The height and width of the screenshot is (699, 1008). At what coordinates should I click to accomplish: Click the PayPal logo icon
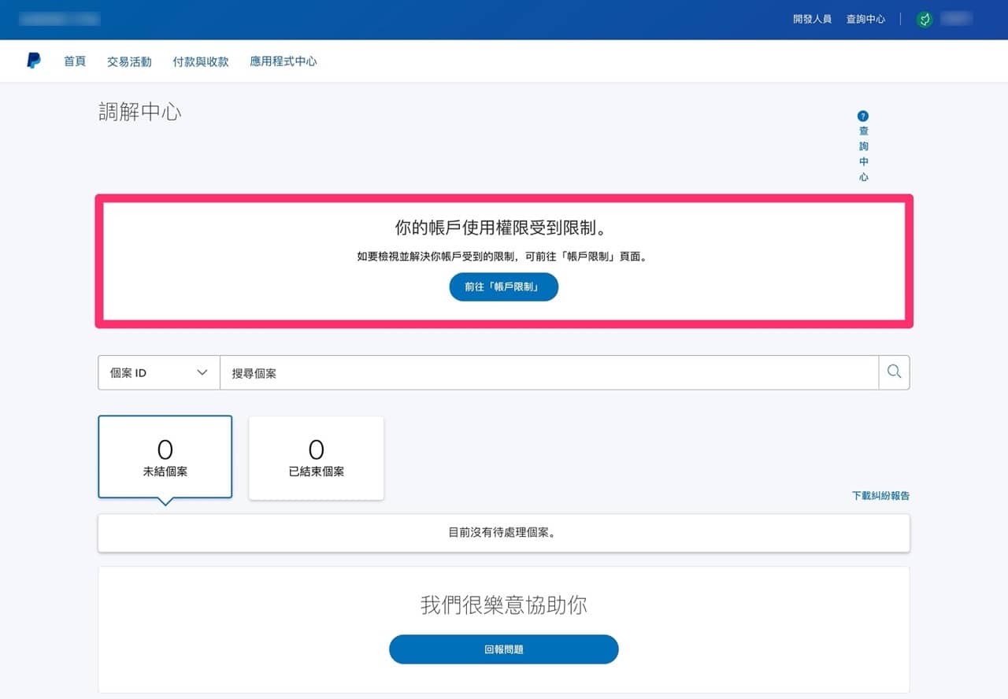[x=34, y=61]
